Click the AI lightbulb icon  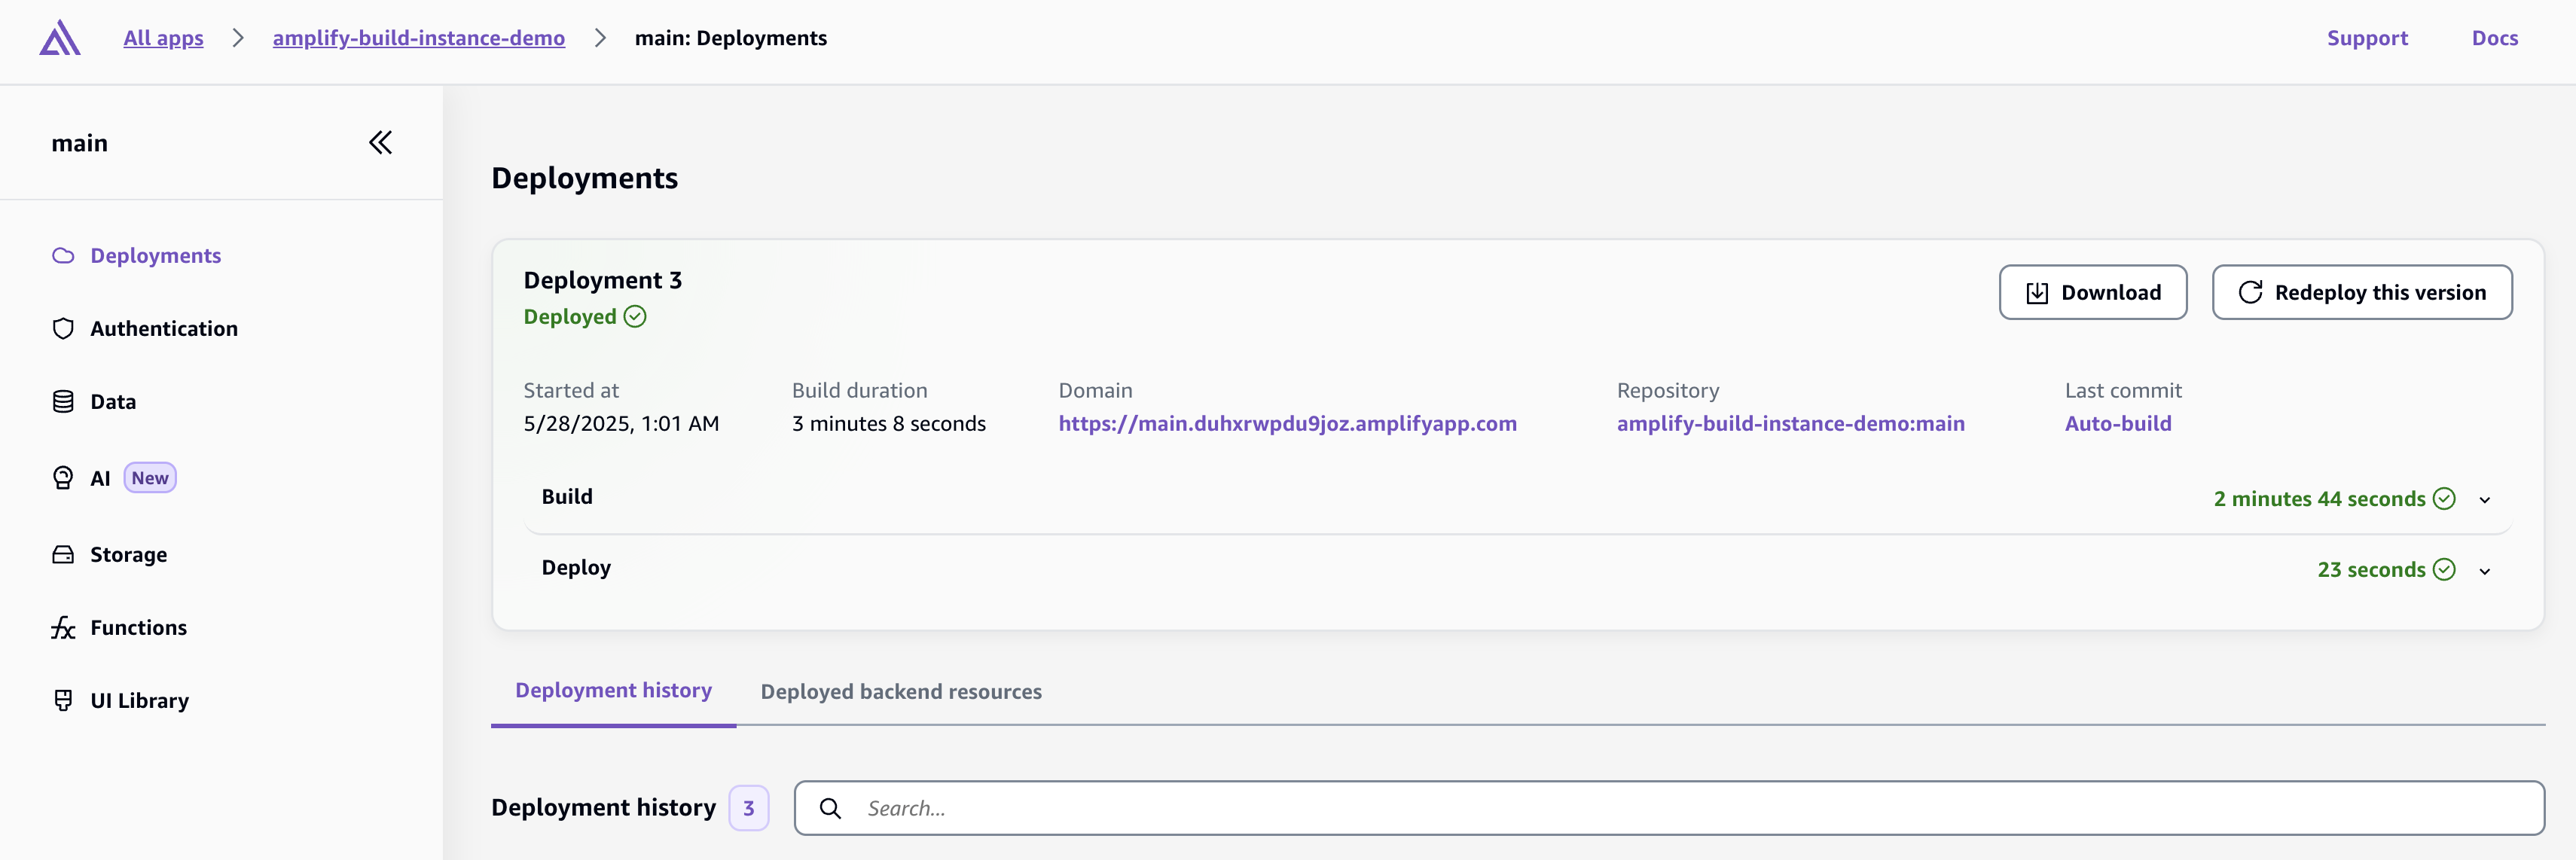(x=63, y=478)
